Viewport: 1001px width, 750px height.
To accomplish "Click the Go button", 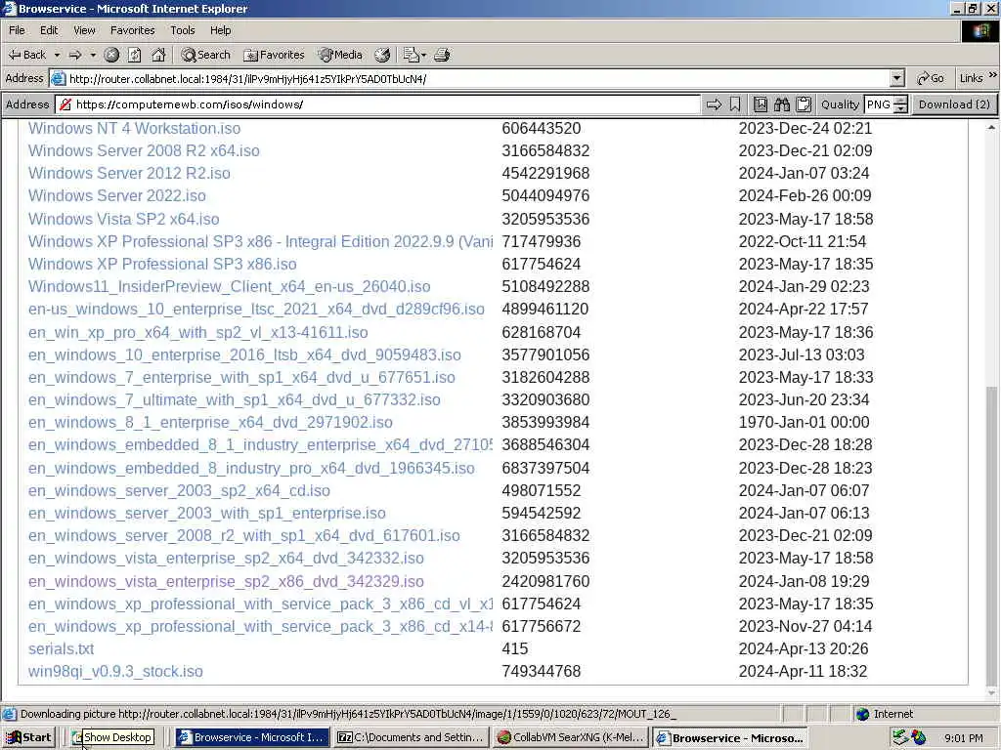I will [931, 78].
